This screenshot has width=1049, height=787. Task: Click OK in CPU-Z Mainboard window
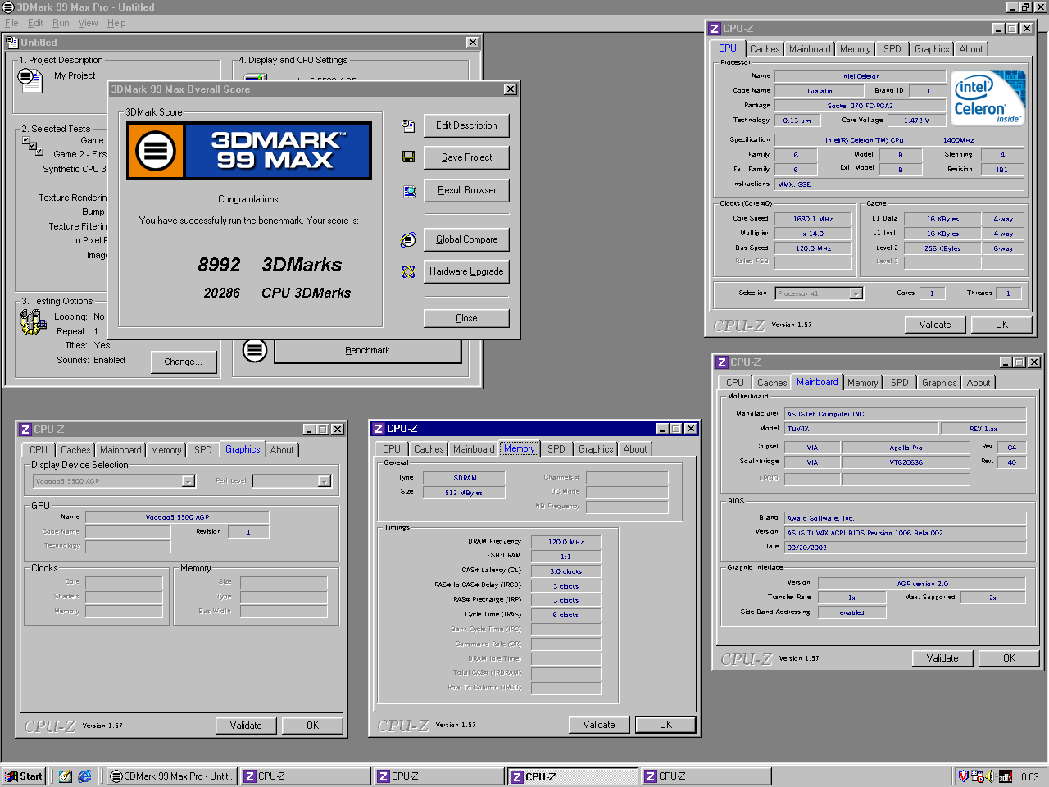[1009, 658]
